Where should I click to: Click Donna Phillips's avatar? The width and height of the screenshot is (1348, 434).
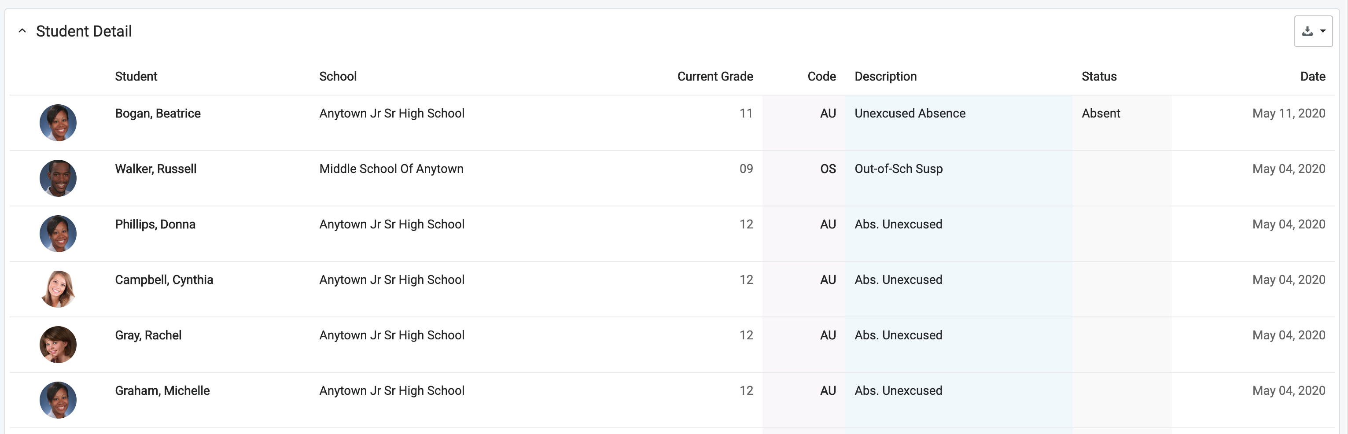[x=58, y=234]
